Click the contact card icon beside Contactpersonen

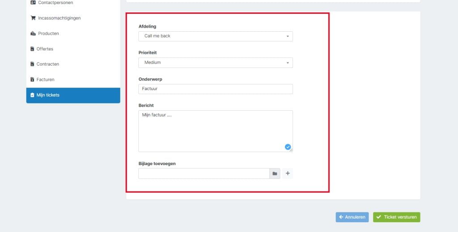[x=33, y=2]
